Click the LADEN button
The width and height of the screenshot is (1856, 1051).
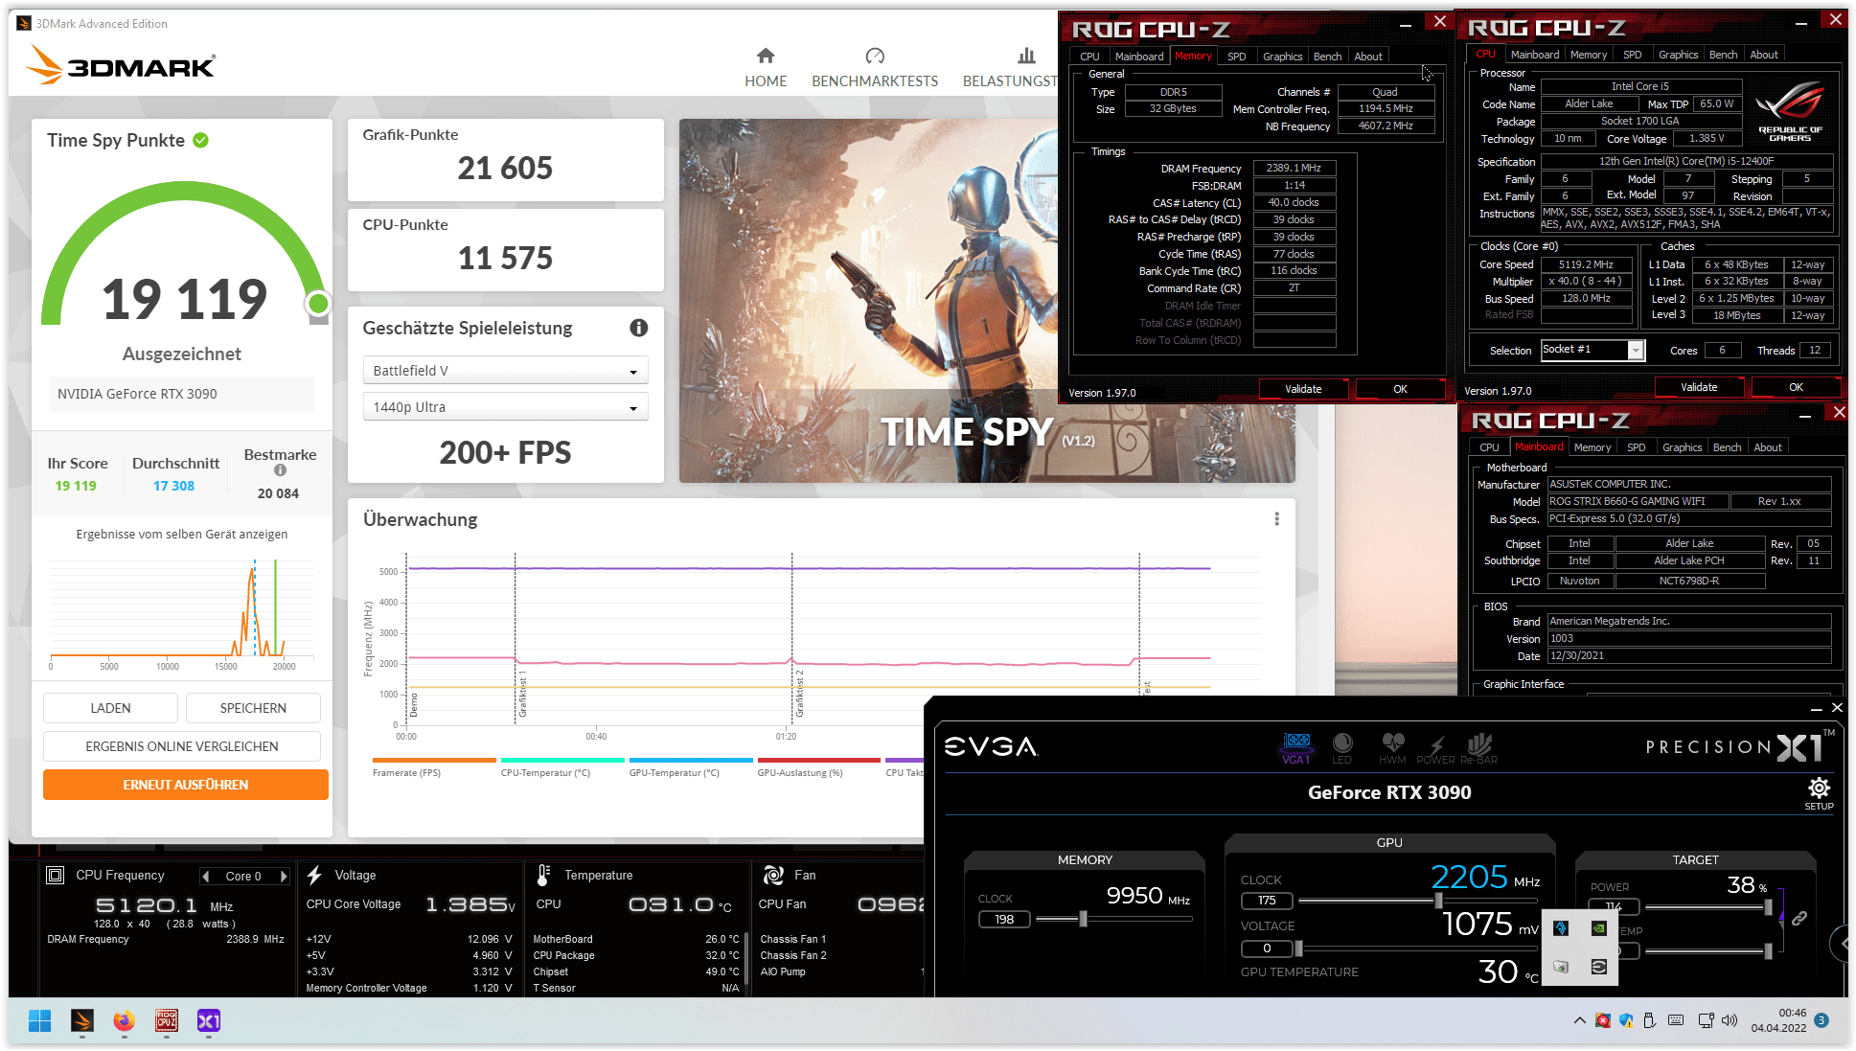pyautogui.click(x=110, y=708)
